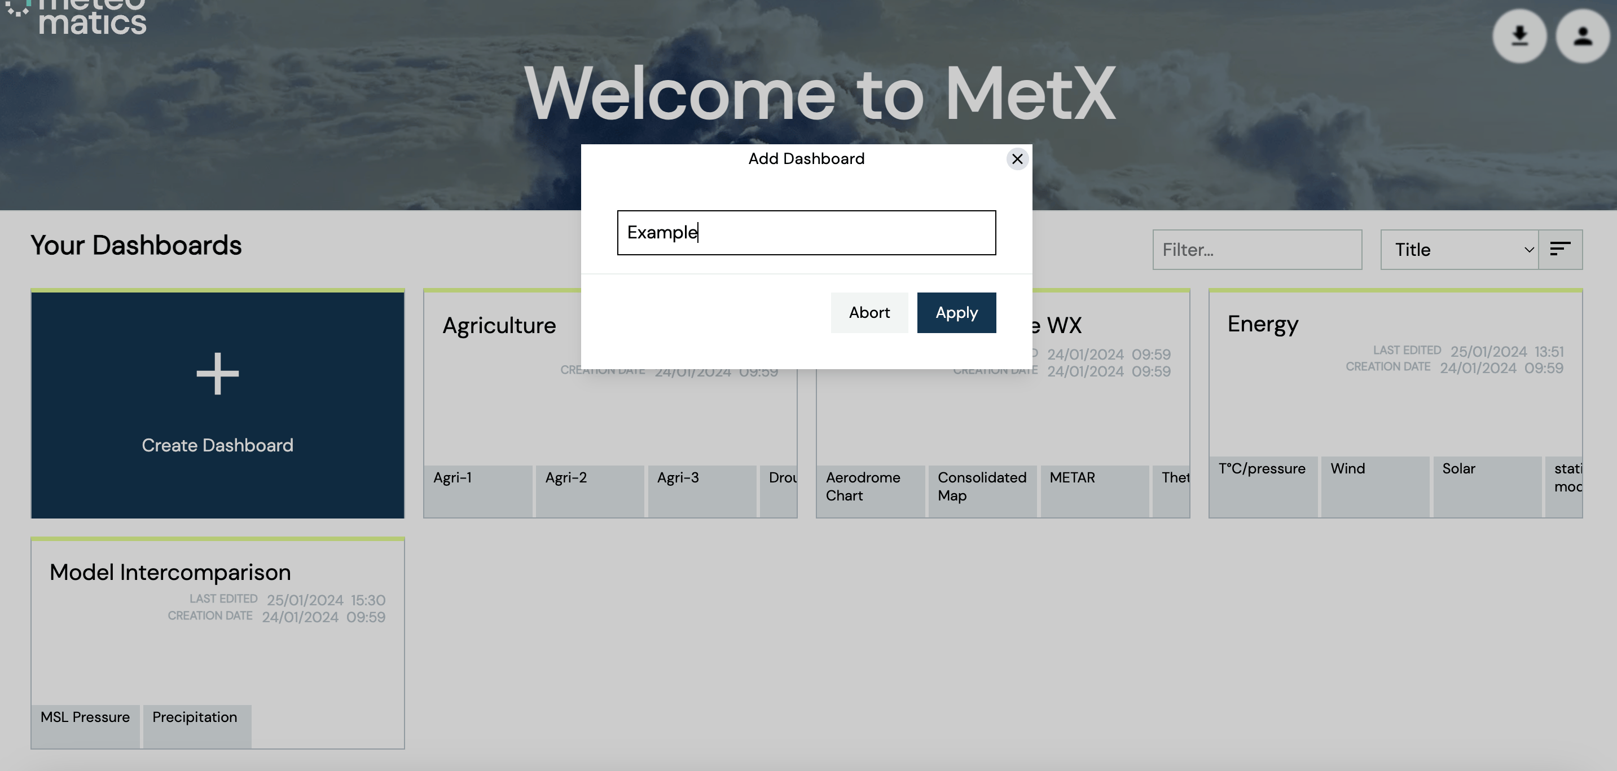Open the Agri-3 tab
1617x771 pixels.
coord(702,491)
